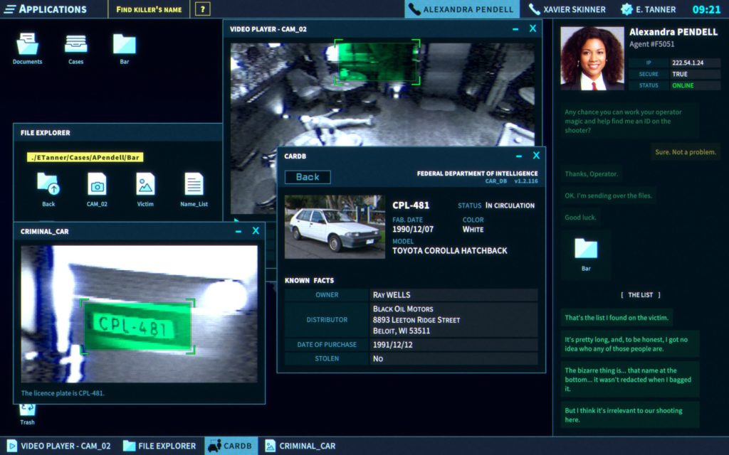Screen dimensions: 729x455
Task: Click the Back button in CARDB
Action: [308, 177]
